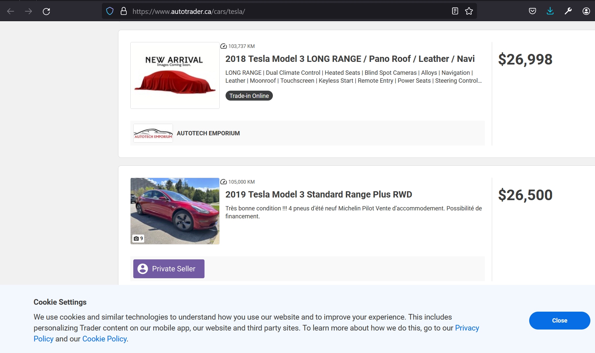Save page to Pocket
This screenshot has width=595, height=353.
532,11
